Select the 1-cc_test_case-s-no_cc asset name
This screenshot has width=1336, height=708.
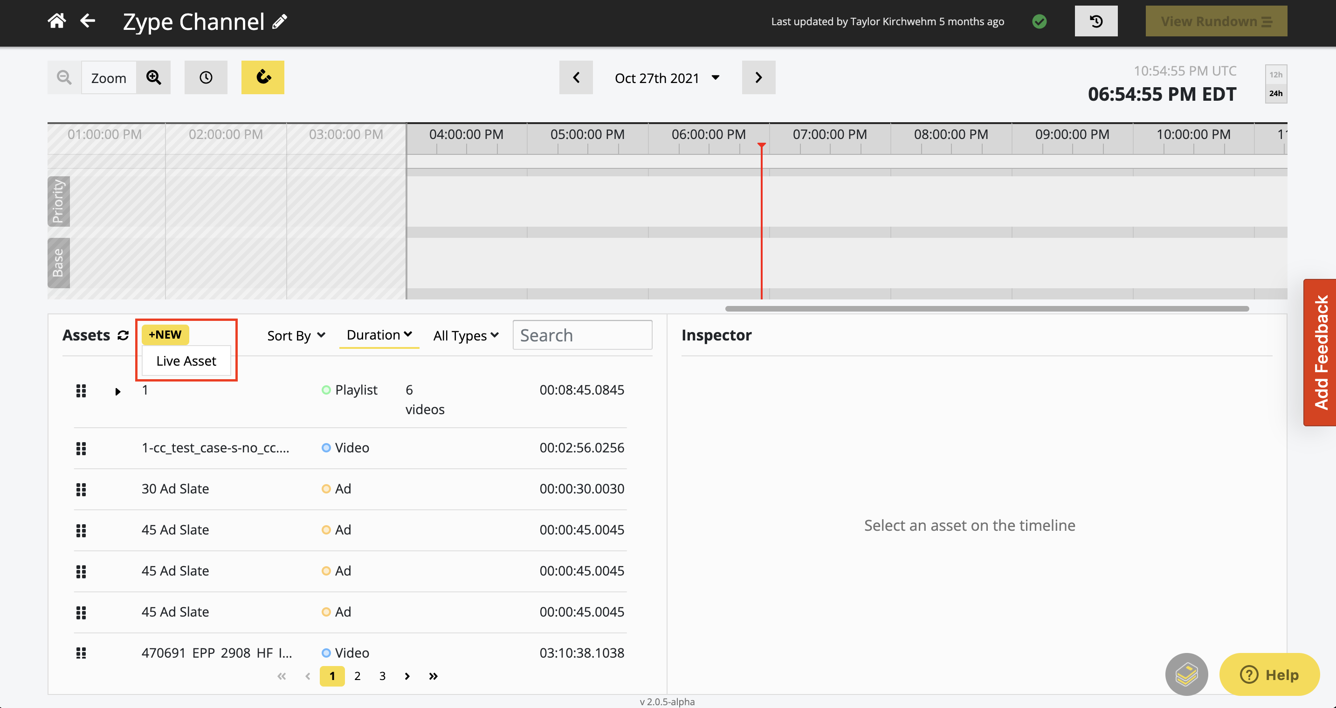216,447
